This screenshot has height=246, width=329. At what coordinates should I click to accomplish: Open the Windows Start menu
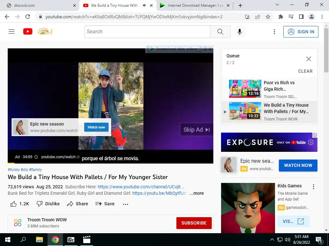8,240
